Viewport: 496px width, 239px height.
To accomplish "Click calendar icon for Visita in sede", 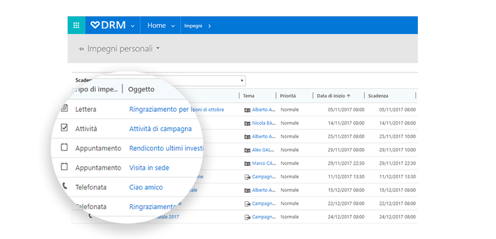I will 64,167.
